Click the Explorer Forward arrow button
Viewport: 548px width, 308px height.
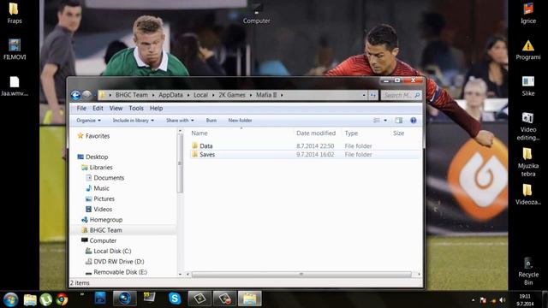86,95
